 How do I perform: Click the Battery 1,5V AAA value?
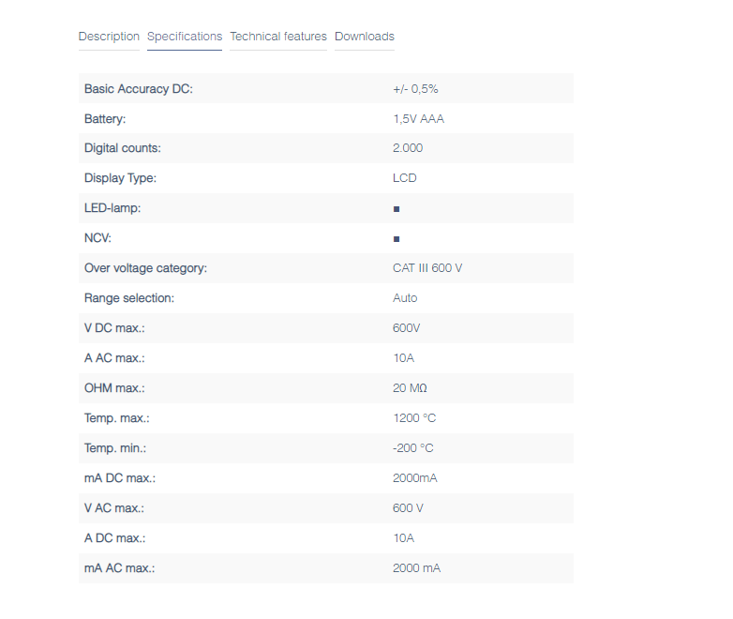pos(418,119)
